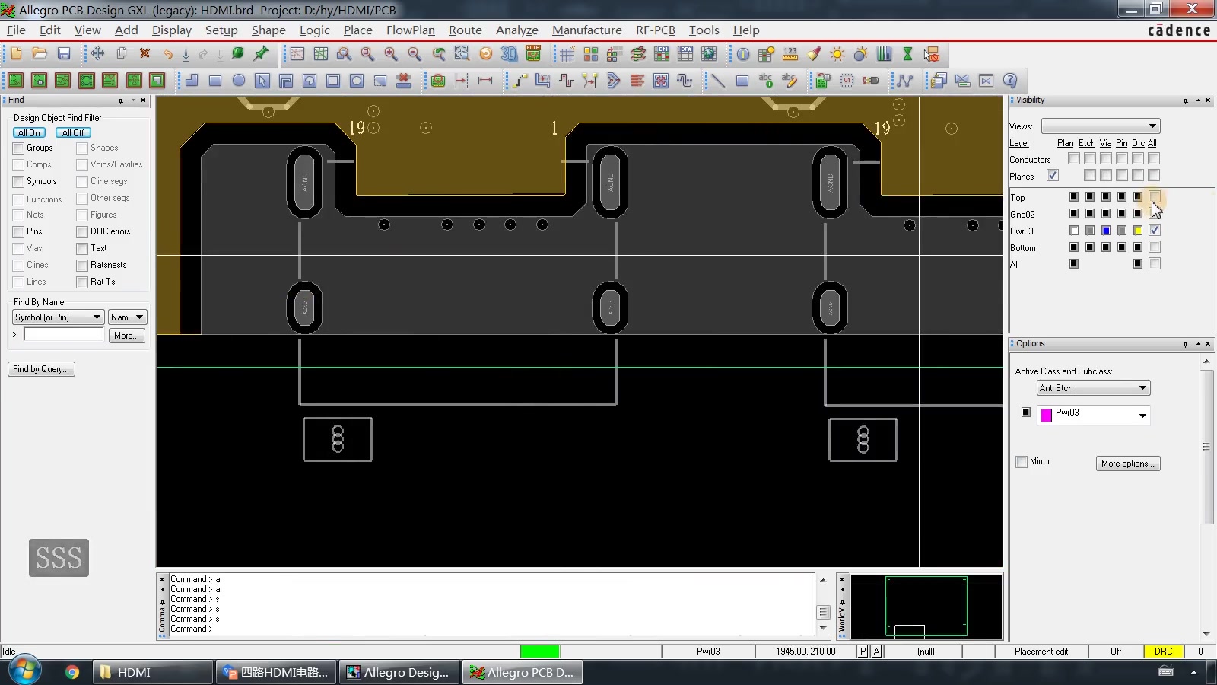This screenshot has height=685, width=1217.
Task: Select the Shape Add Circle icon
Action: pos(239,81)
